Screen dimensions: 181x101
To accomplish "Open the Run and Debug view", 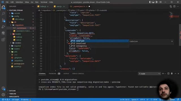I will click(3, 27).
